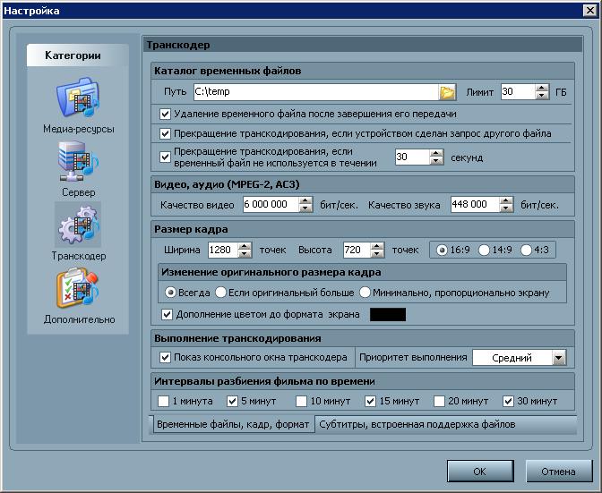
Task: Increase Качество видео bitrate
Action: click(x=305, y=201)
